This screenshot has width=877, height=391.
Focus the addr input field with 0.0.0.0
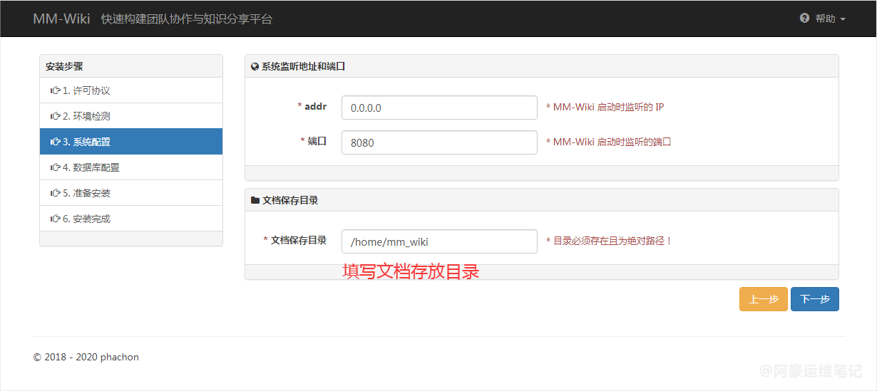pos(439,108)
